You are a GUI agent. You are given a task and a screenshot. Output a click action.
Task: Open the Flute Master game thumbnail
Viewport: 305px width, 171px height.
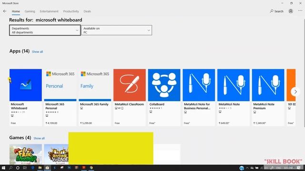click(25, 154)
